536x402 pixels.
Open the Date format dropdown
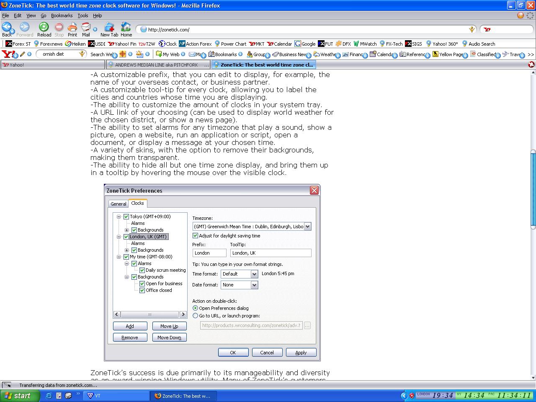254,285
